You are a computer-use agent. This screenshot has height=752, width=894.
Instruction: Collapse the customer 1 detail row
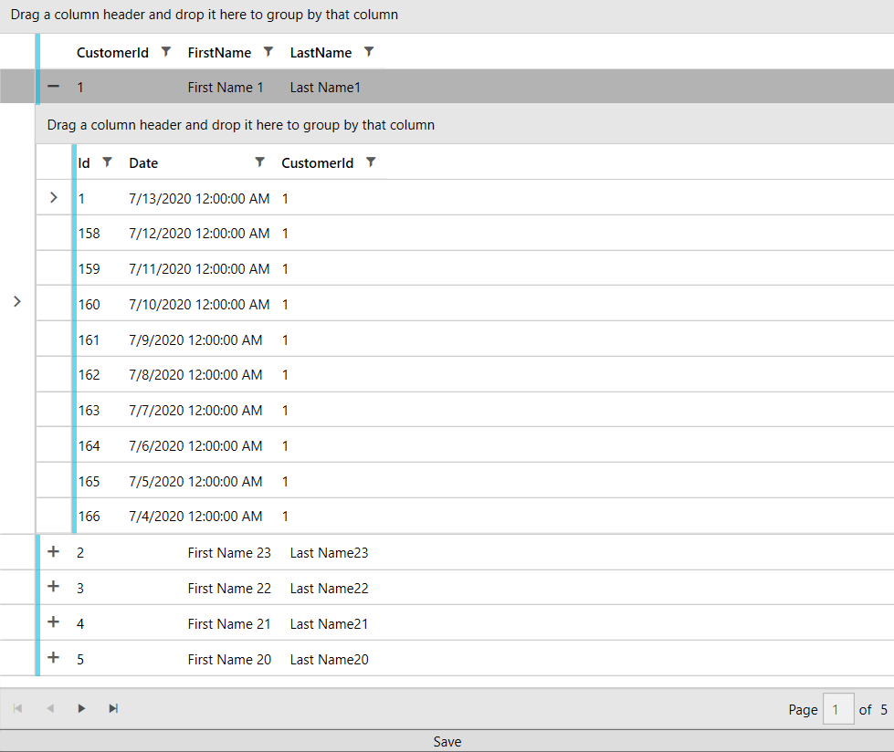tap(53, 87)
